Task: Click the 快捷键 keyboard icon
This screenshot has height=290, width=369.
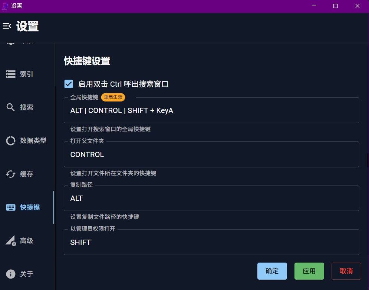Action: pos(10,207)
